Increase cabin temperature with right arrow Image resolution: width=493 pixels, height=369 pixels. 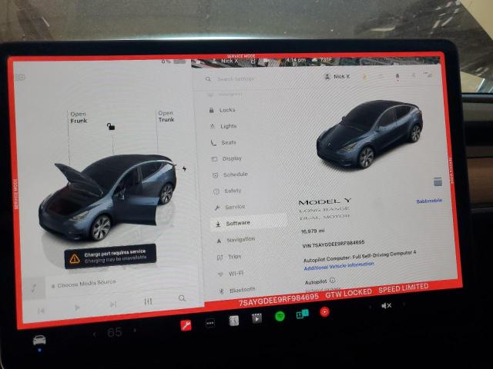135,330
